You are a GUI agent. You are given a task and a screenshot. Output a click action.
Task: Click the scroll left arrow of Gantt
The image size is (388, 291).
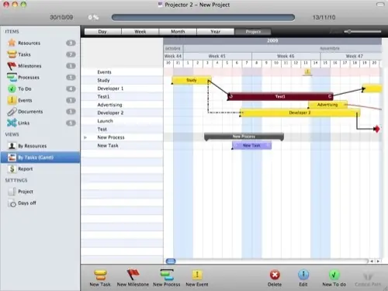click(x=372, y=262)
